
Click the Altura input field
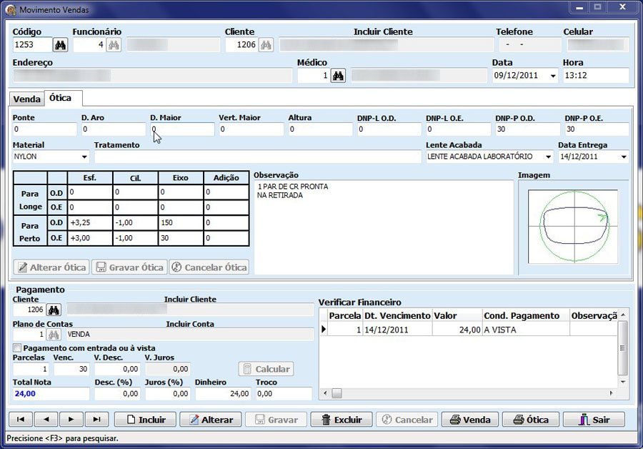click(x=321, y=129)
